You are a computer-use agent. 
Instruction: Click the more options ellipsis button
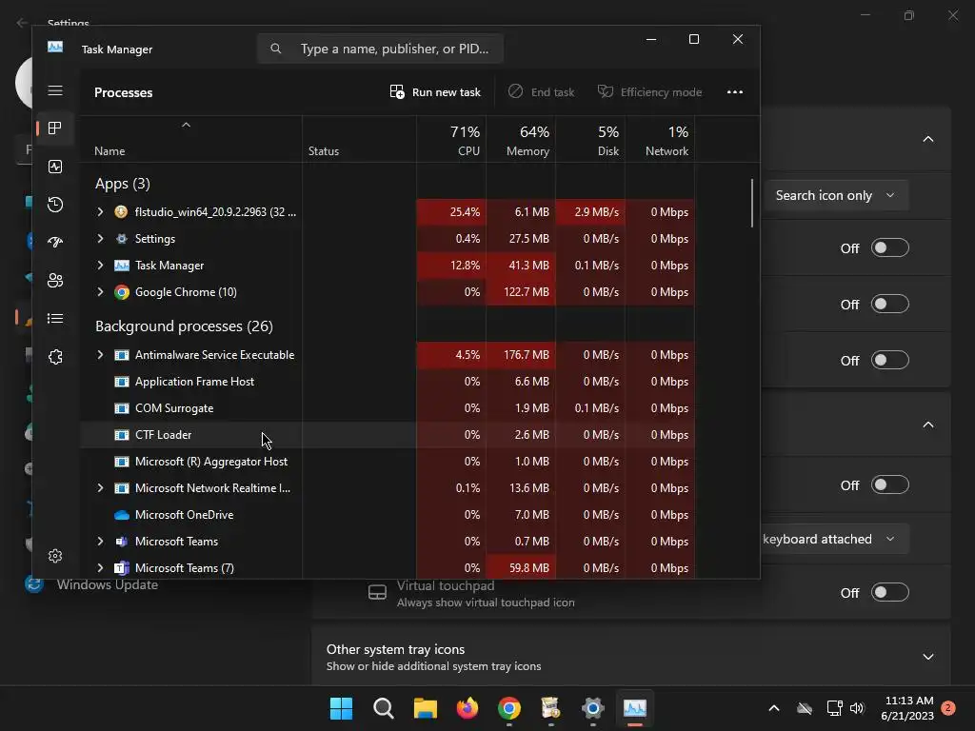tap(735, 92)
